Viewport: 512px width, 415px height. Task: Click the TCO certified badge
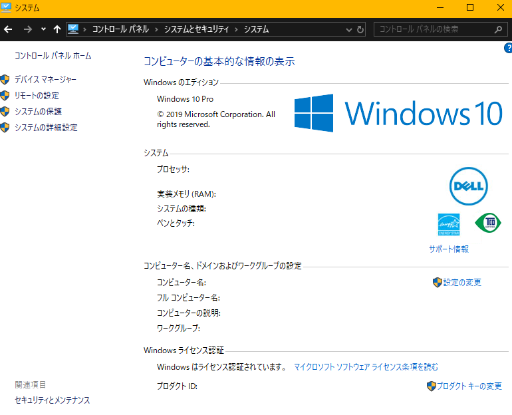pyautogui.click(x=488, y=223)
